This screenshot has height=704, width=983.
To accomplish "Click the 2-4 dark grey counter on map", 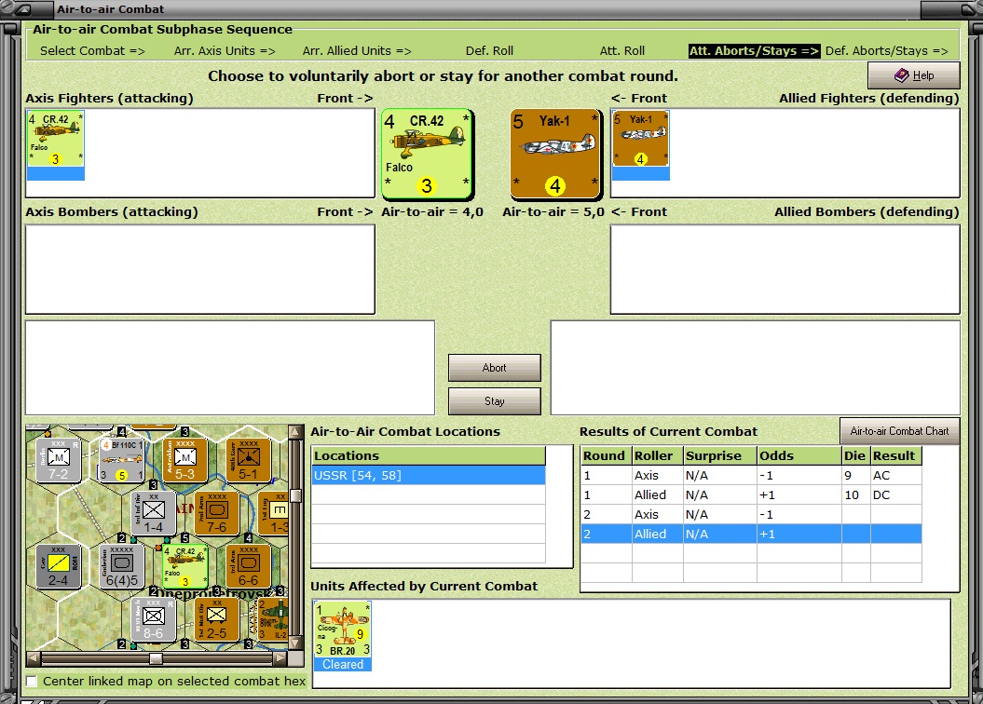I will (x=59, y=566).
